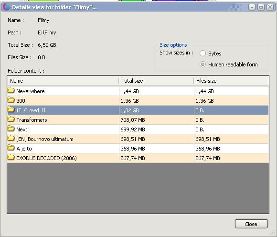Click the 300 folder icon
Screen dimensions: 277x237
(x=11, y=100)
